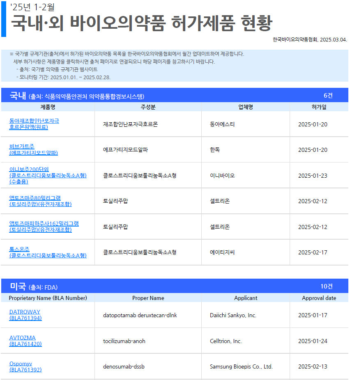Click the approval date 2025-01-24
The image size is (350, 380).
[x=313, y=341]
